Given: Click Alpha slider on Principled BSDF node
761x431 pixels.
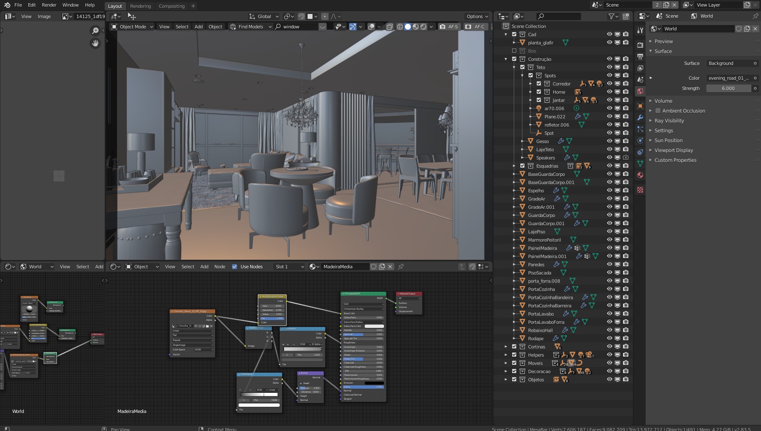Looking at the screenshot, I should point(363,387).
